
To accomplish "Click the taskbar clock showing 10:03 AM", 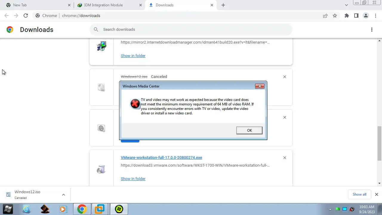I will click(x=367, y=209).
